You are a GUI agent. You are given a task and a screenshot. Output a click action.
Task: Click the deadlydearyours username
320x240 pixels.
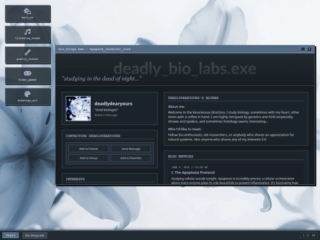coord(113,104)
